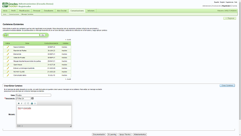Click the search text field above the table
This screenshot has height=136, width=241.
point(24,35)
